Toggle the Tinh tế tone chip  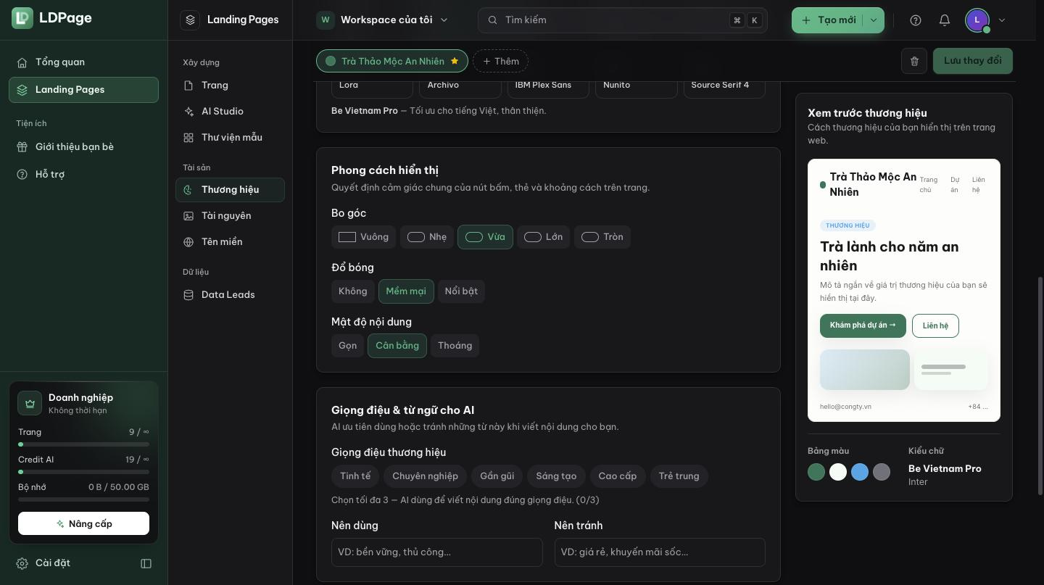pos(355,476)
